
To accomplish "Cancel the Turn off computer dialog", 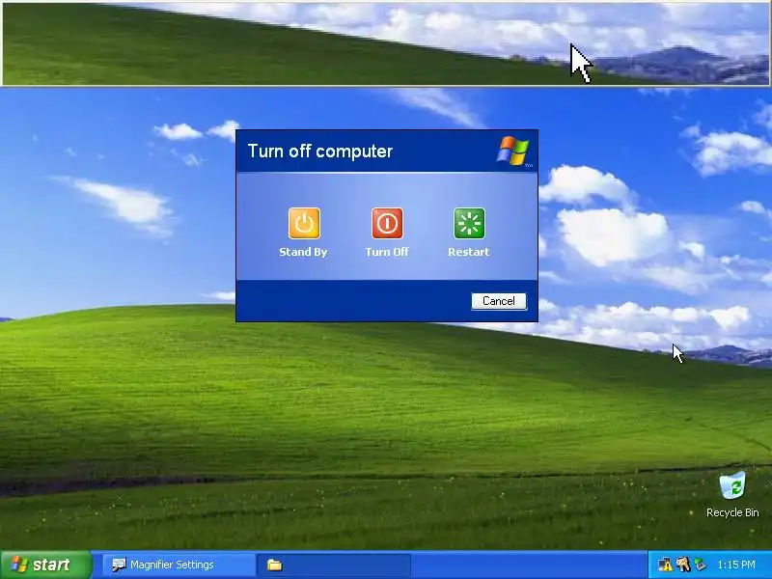I will point(499,301).
